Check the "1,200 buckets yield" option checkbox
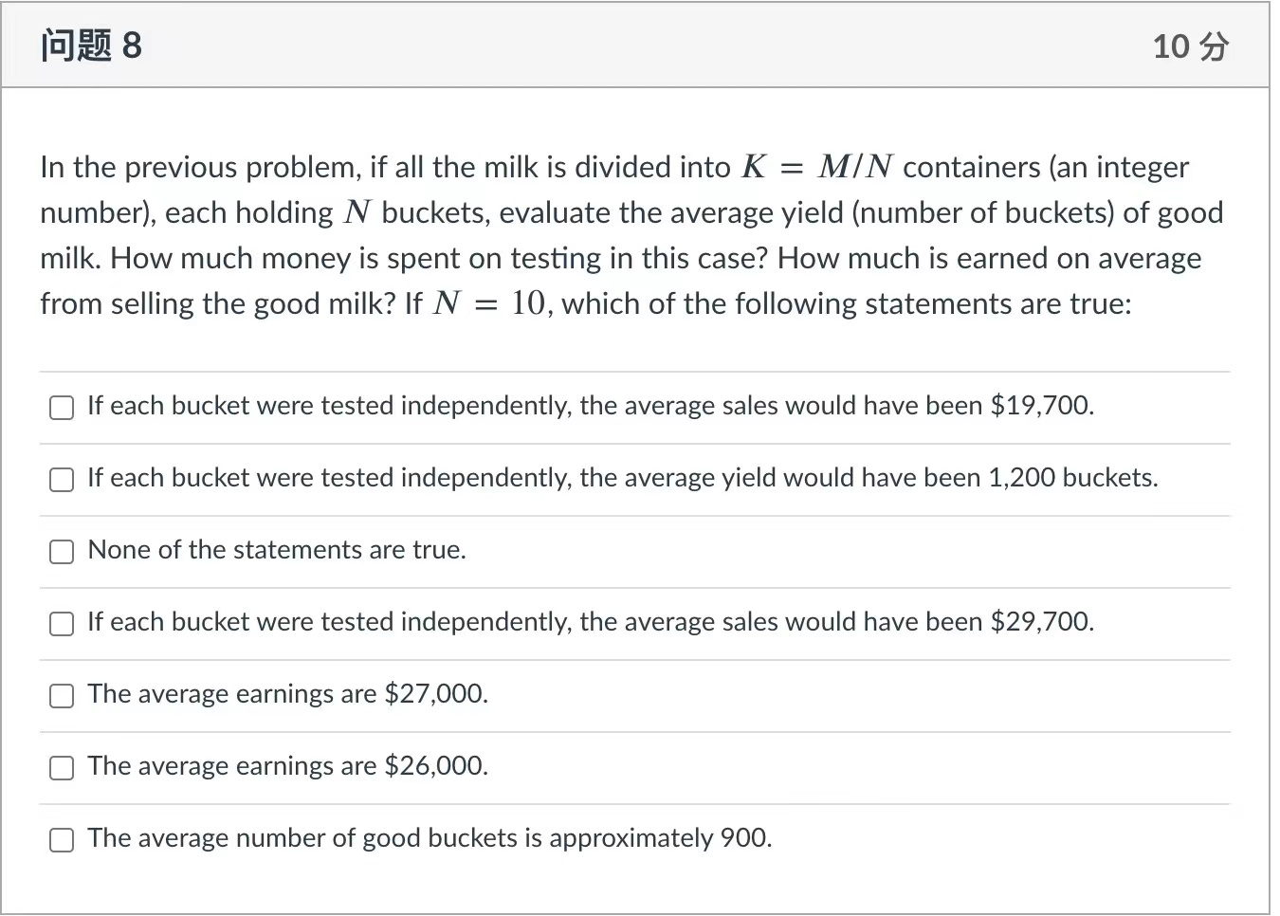The height and width of the screenshot is (916, 1280). (61, 480)
